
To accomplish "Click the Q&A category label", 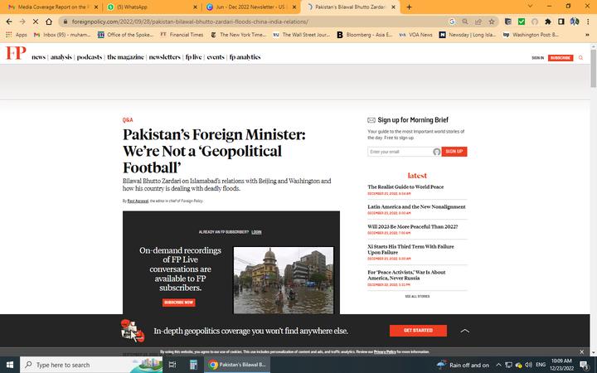I will 128,120.
